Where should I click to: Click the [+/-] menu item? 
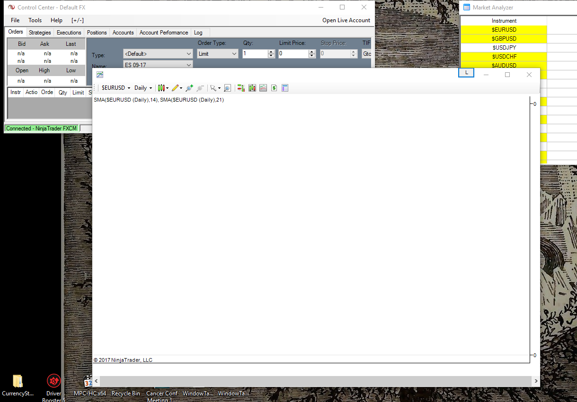(x=78, y=20)
